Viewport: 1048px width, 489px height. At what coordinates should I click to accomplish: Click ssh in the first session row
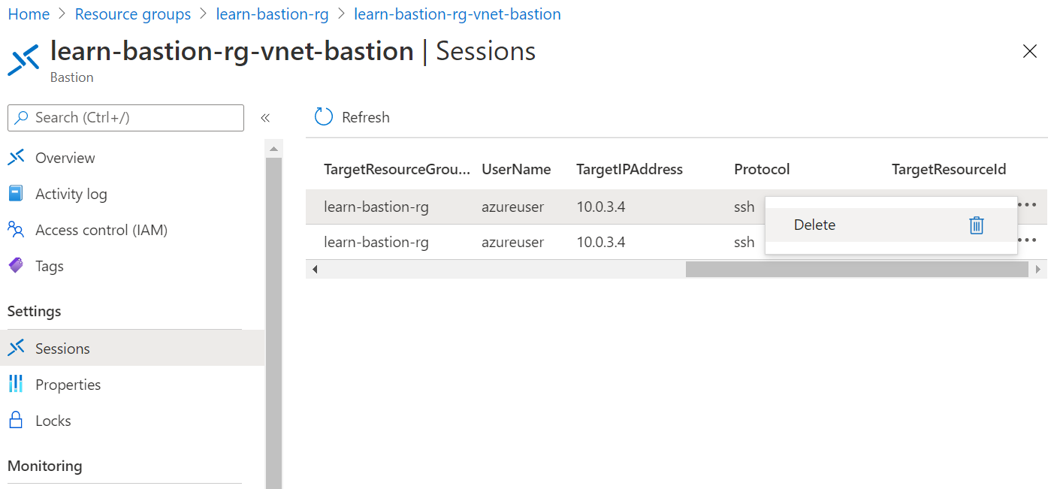[744, 207]
